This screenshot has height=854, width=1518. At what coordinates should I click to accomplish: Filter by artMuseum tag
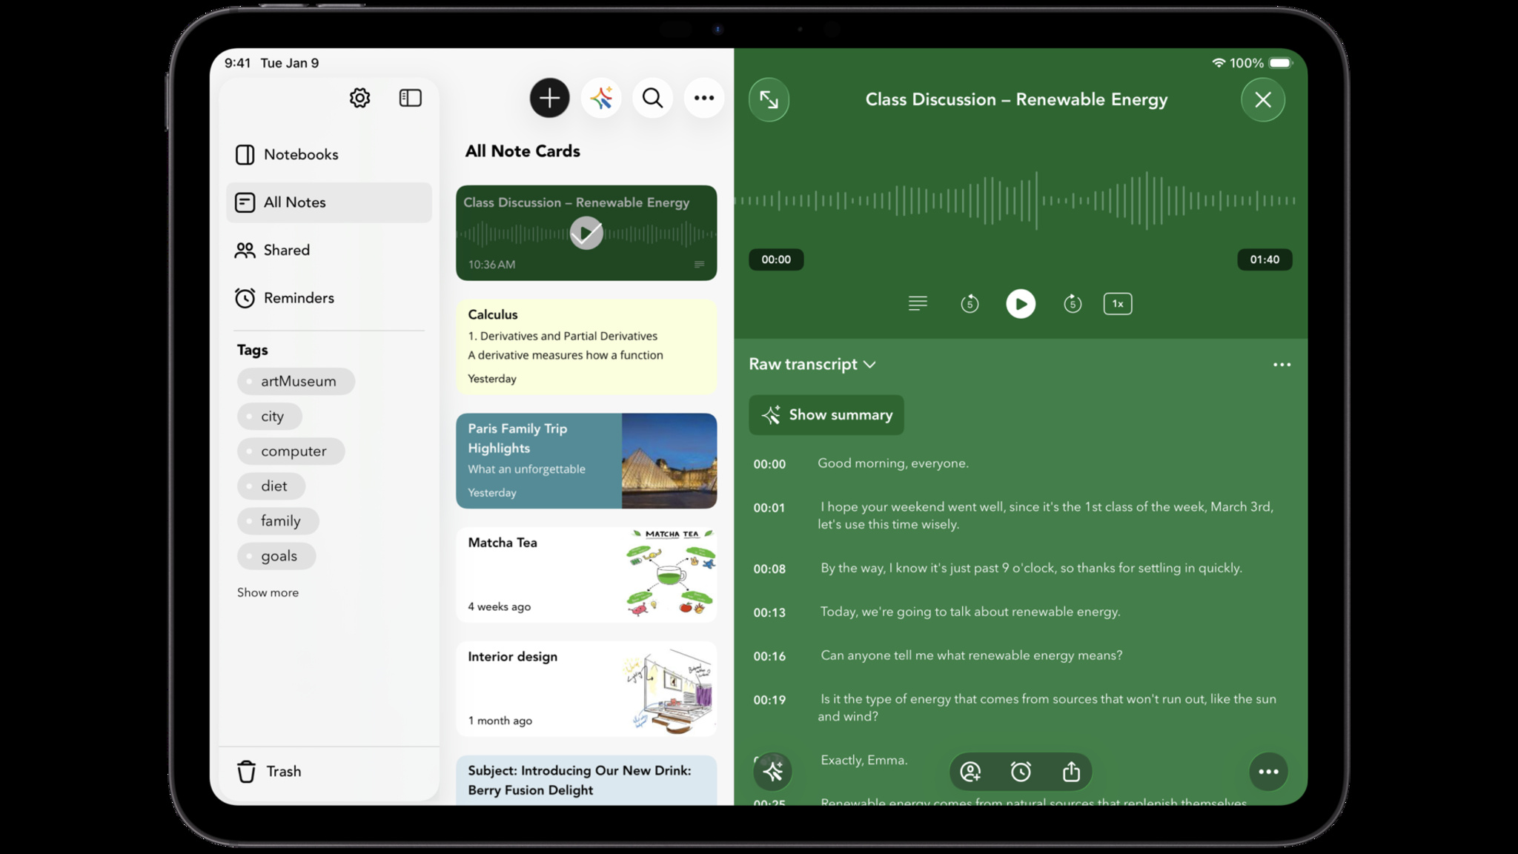point(296,381)
